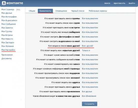Open the Общее settings tab

tap(32, 11)
